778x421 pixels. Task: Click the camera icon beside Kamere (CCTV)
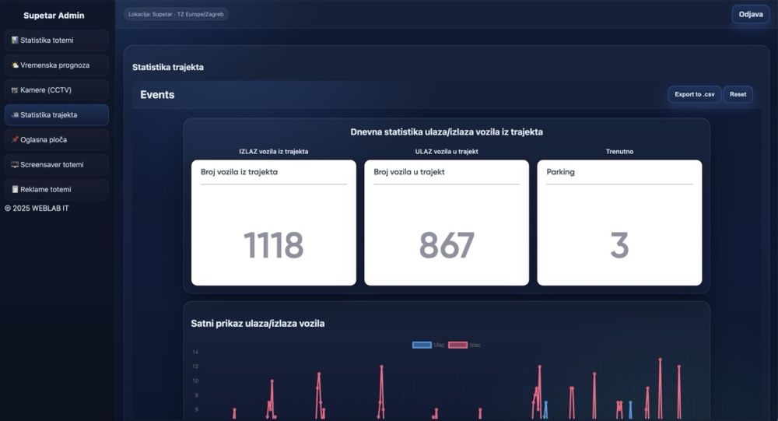(x=15, y=90)
